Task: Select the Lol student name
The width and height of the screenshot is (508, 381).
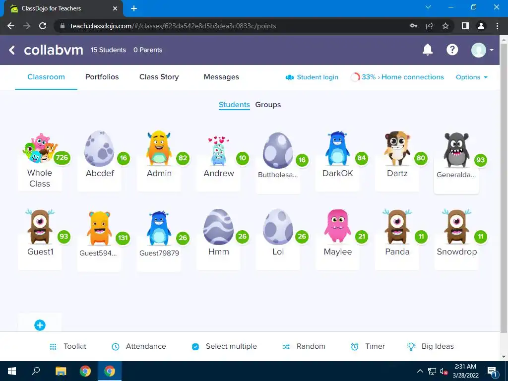Action: [x=278, y=252]
